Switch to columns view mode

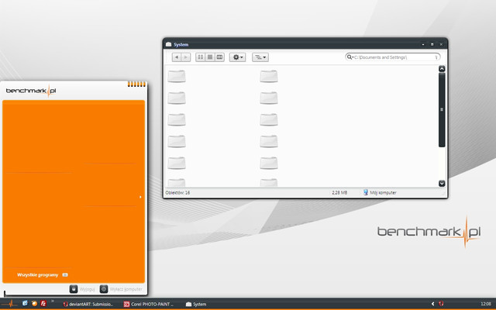point(219,57)
